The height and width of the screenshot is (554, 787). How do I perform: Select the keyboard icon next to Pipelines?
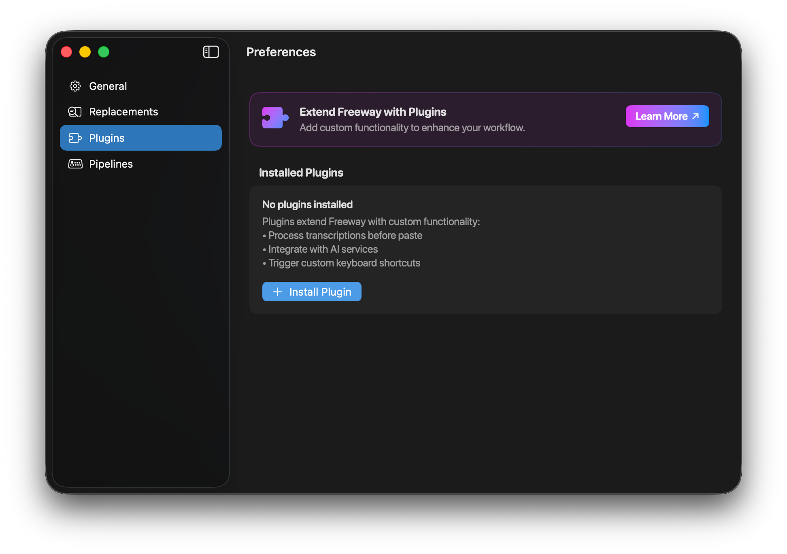pyautogui.click(x=75, y=164)
